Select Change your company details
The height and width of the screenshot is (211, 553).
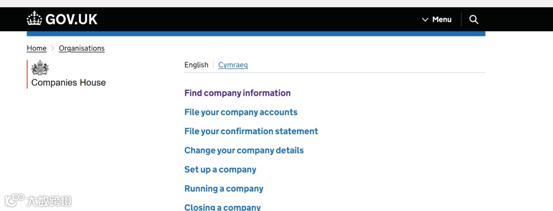[x=244, y=151]
